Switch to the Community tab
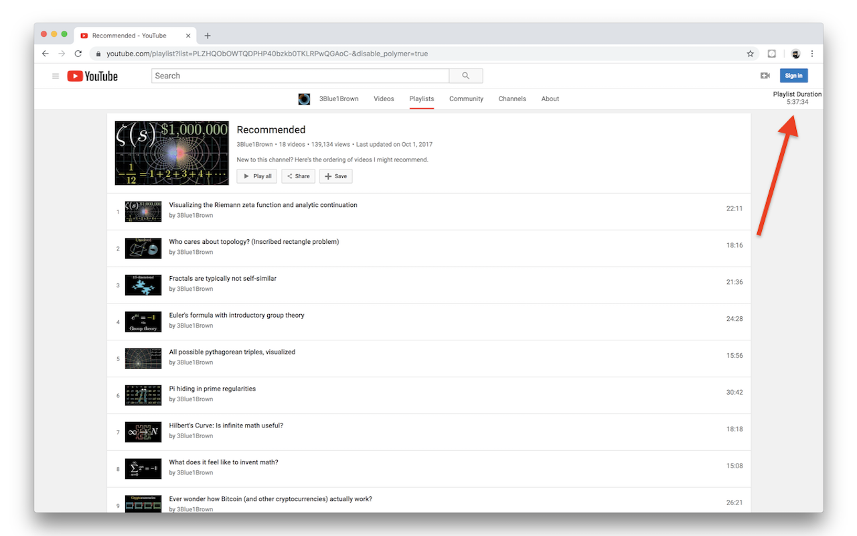Image resolution: width=857 pixels, height=536 pixels. 466,99
